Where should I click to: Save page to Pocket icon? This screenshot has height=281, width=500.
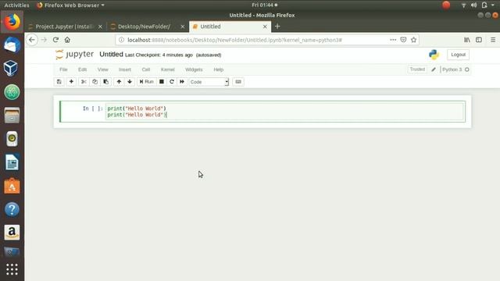403,40
